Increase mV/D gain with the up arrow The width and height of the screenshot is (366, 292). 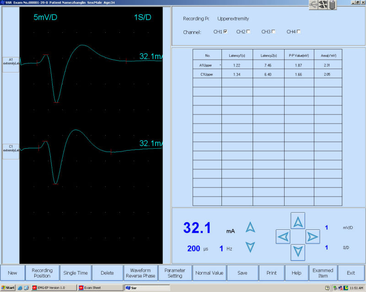tap(298, 221)
